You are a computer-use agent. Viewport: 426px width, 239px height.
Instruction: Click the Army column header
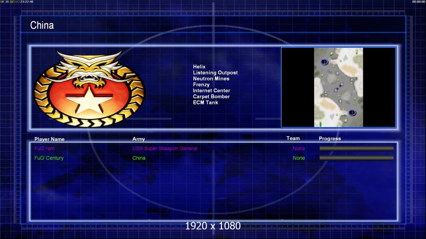coord(139,139)
